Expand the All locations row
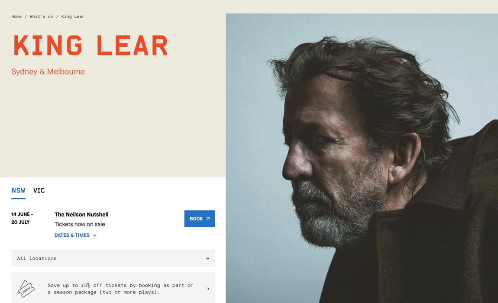Screen dimensions: 498x303 click(113, 258)
